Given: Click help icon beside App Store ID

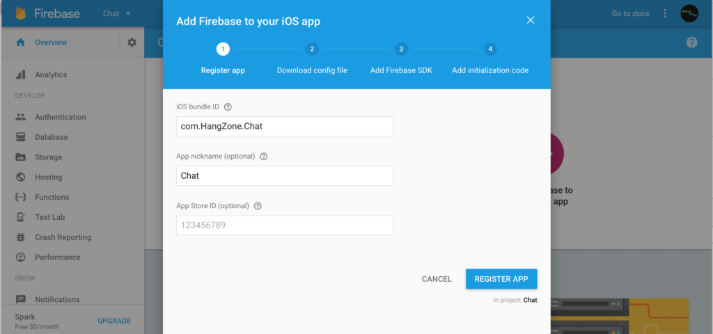Looking at the screenshot, I should point(258,206).
